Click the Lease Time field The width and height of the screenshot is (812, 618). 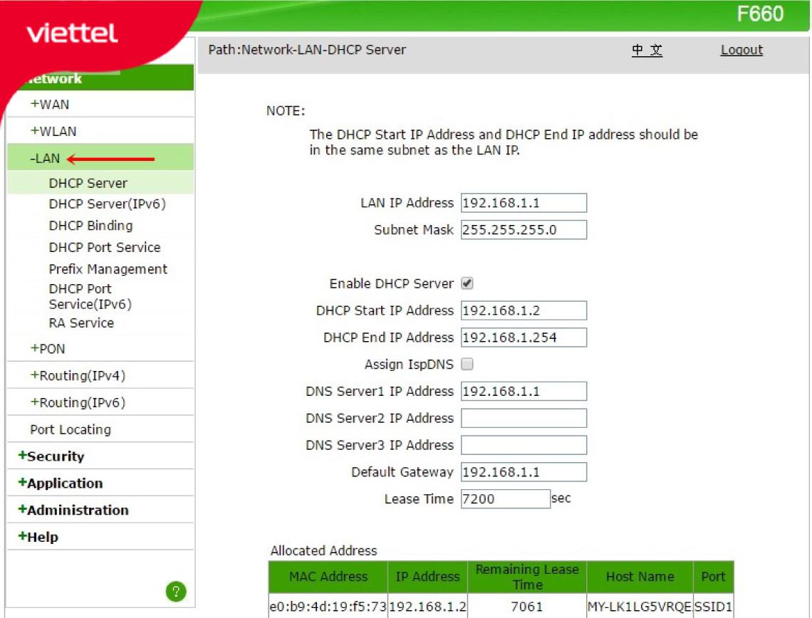point(506,498)
